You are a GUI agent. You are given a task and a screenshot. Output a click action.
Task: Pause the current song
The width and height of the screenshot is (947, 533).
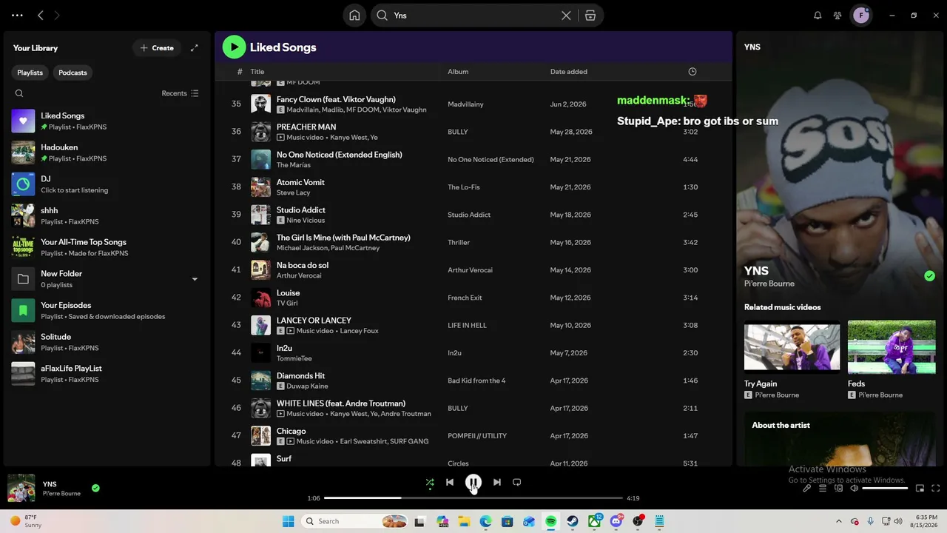tap(473, 483)
